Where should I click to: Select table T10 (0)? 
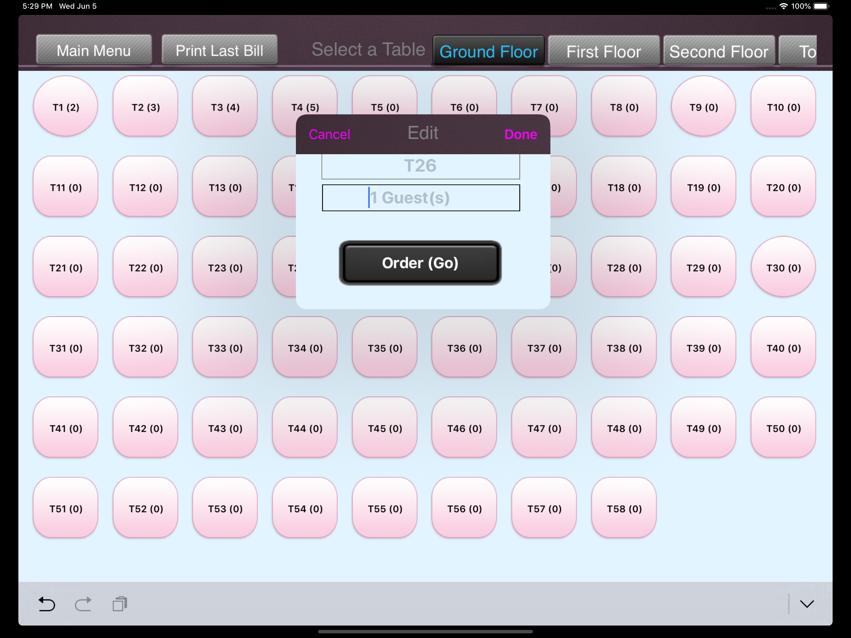pos(783,106)
